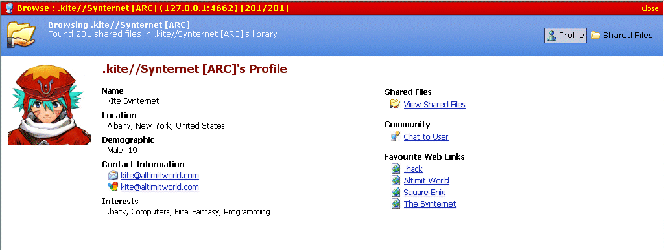Click demographic text Male, 19
The height and width of the screenshot is (250, 664).
click(122, 151)
